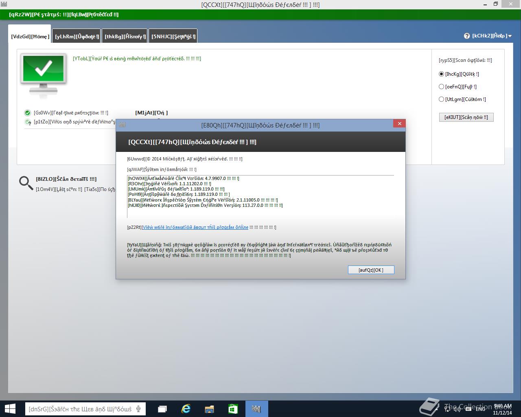The width and height of the screenshot is (521, 417).
Task: Open the Windows Start button
Action: 10,409
